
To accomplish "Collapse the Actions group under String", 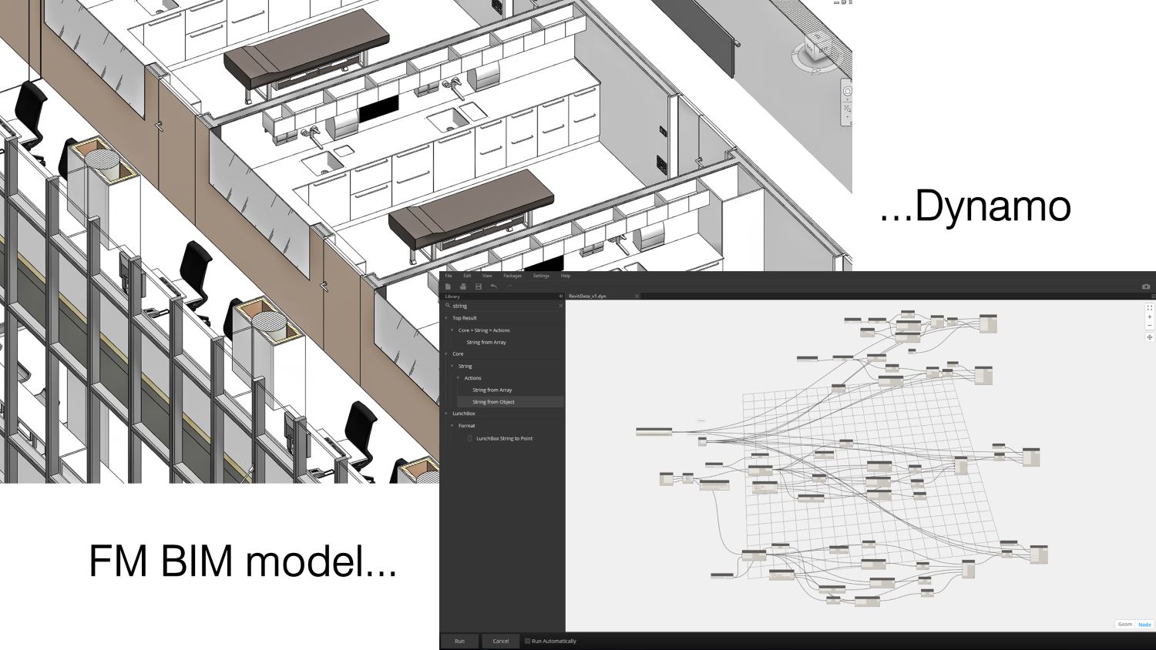I will (x=459, y=378).
